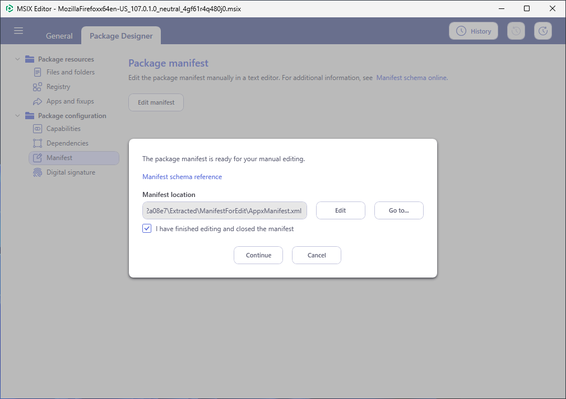Click the Manifest pencil icon
The height and width of the screenshot is (399, 566).
(x=37, y=158)
